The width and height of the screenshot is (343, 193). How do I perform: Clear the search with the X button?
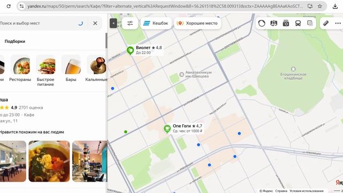[95, 23]
